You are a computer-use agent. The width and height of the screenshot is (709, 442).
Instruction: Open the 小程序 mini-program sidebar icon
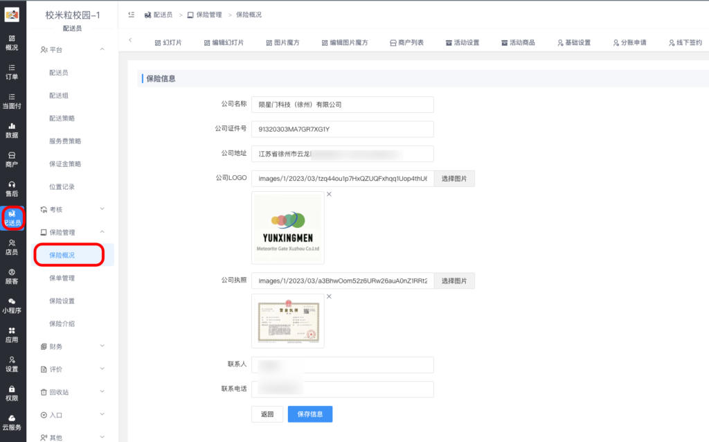pyautogui.click(x=12, y=307)
